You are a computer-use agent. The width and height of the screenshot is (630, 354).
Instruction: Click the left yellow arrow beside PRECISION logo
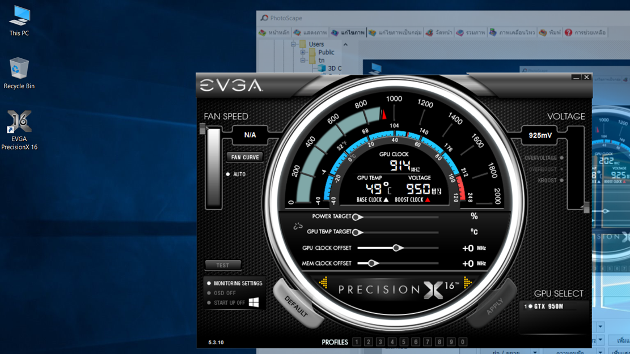tap(323, 283)
